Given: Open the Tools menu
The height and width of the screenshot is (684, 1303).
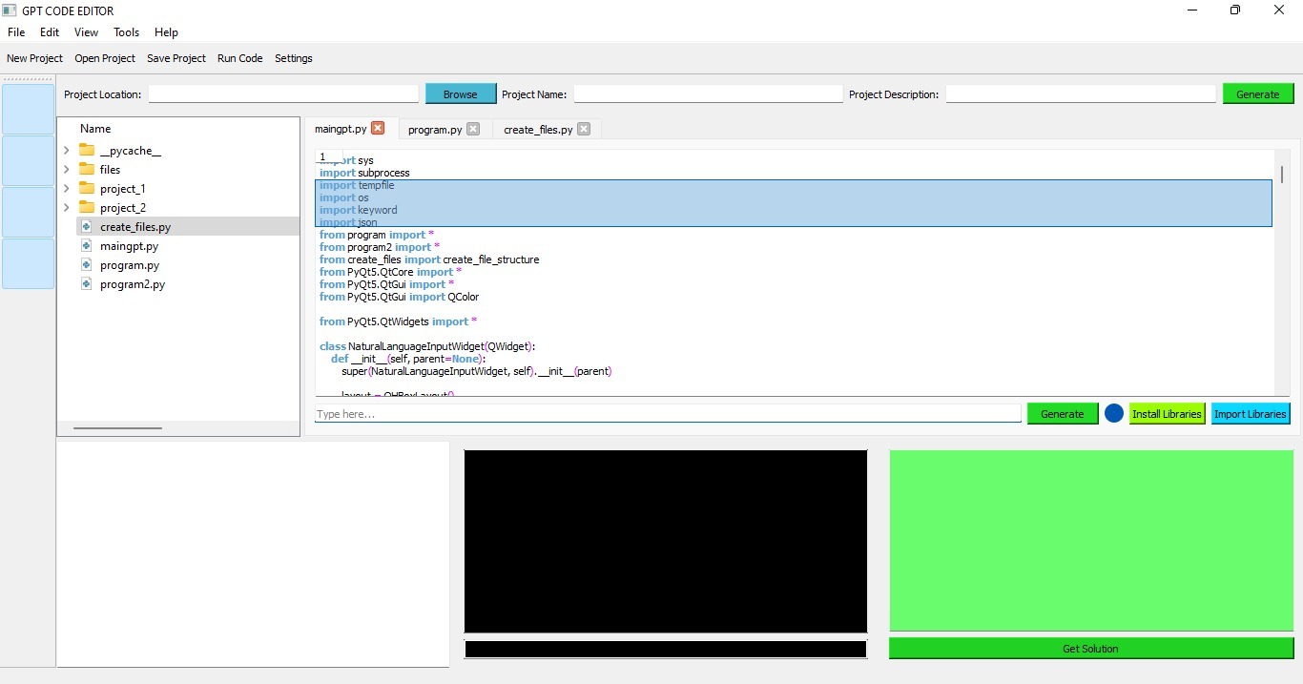Looking at the screenshot, I should tap(126, 32).
